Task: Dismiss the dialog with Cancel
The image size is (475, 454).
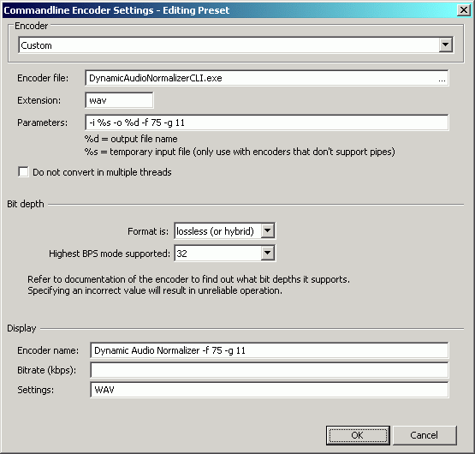Action: pos(425,435)
